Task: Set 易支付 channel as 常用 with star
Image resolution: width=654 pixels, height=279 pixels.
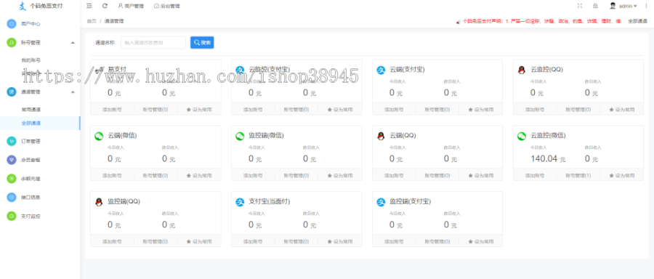Action: (199, 110)
